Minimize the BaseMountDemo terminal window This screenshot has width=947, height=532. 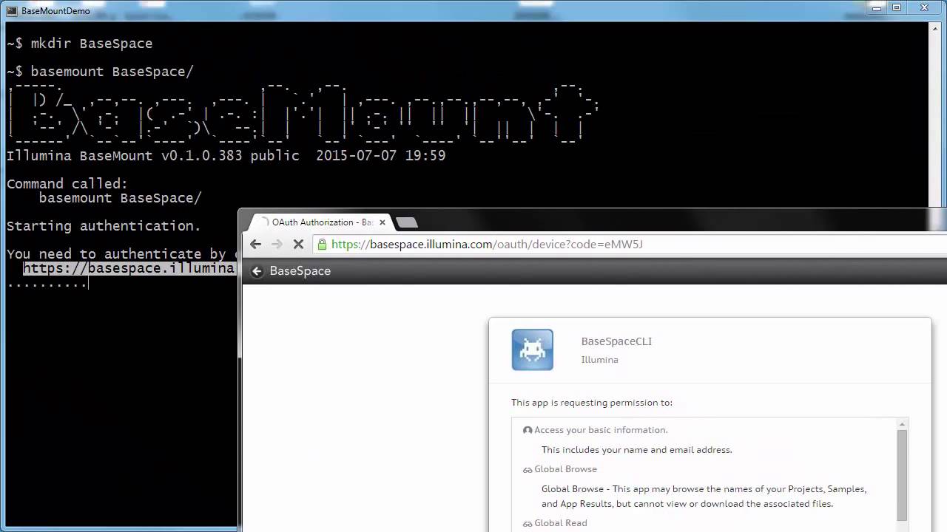(x=876, y=7)
